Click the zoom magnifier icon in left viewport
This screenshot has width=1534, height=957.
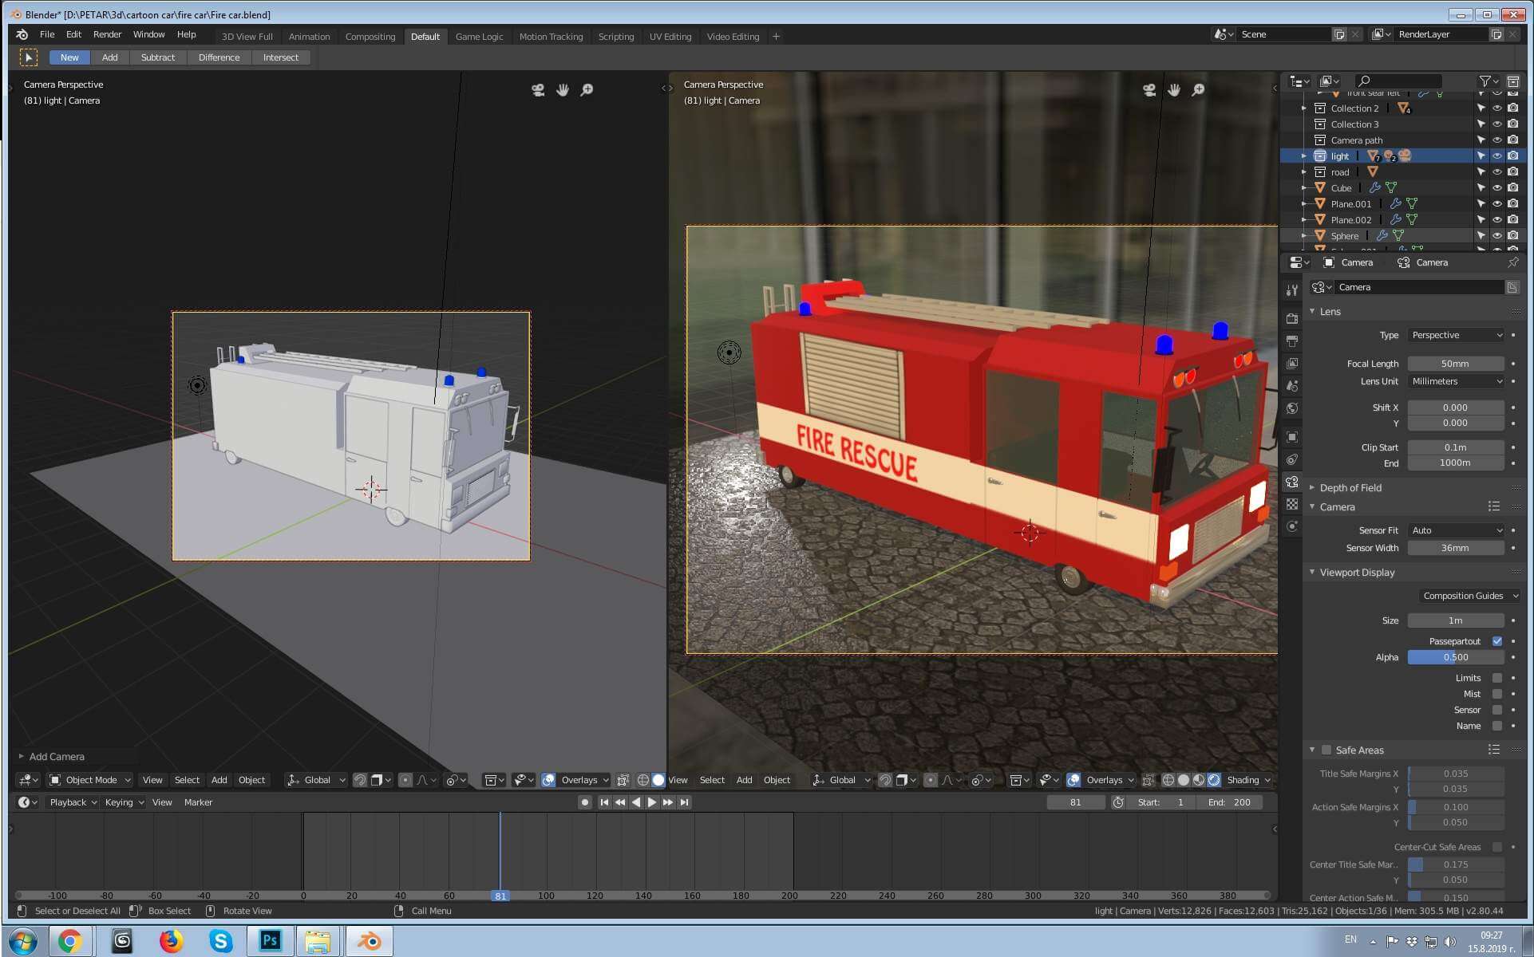pyautogui.click(x=587, y=90)
